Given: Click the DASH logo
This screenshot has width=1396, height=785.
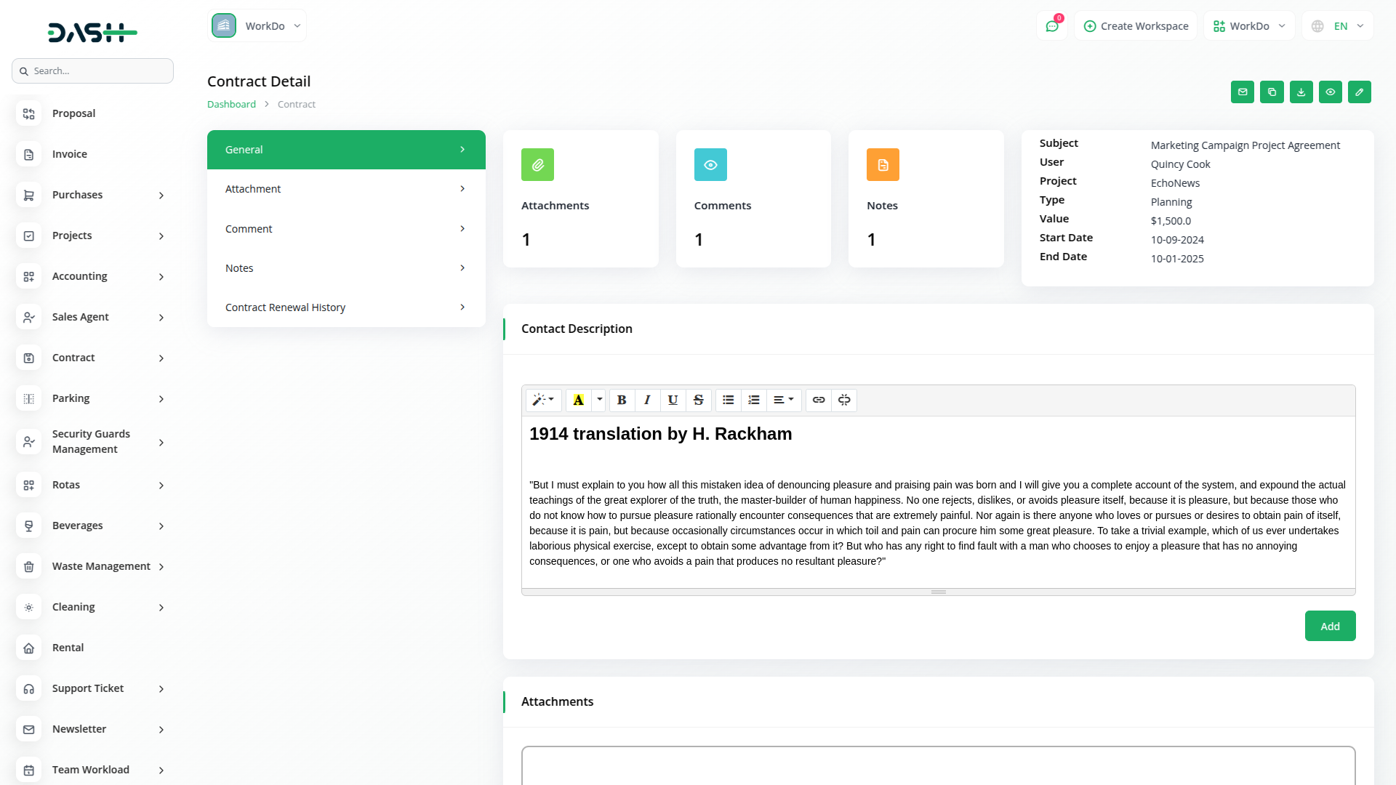Looking at the screenshot, I should click(x=92, y=32).
